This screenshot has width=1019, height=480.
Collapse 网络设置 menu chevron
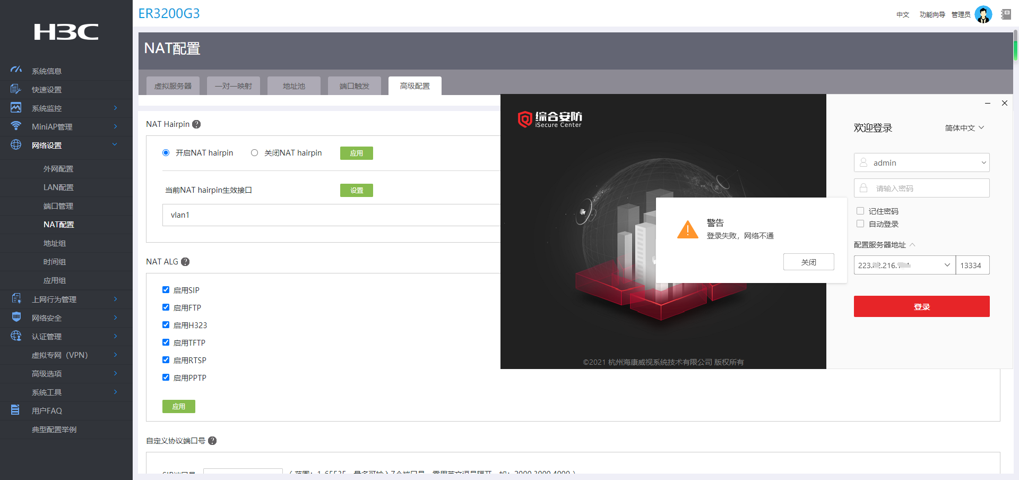click(x=115, y=144)
